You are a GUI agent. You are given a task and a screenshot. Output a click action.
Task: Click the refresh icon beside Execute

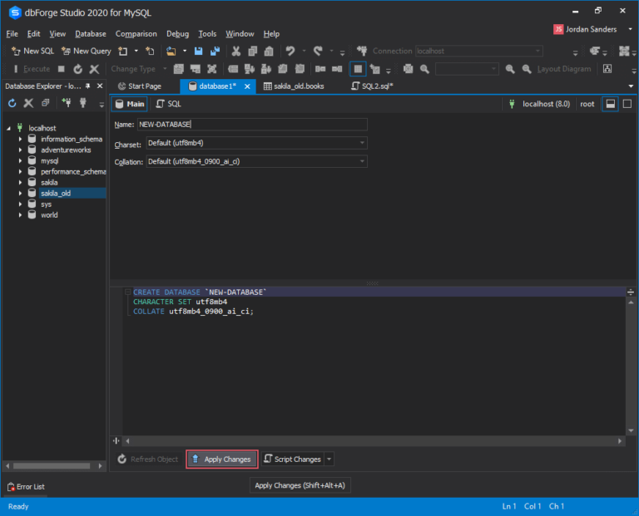[78, 69]
